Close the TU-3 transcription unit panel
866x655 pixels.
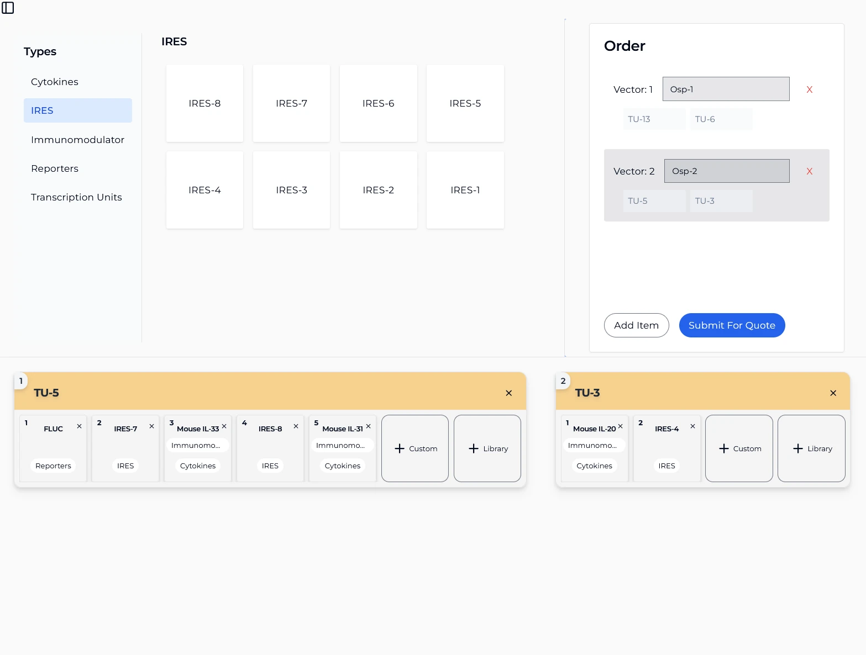click(833, 393)
